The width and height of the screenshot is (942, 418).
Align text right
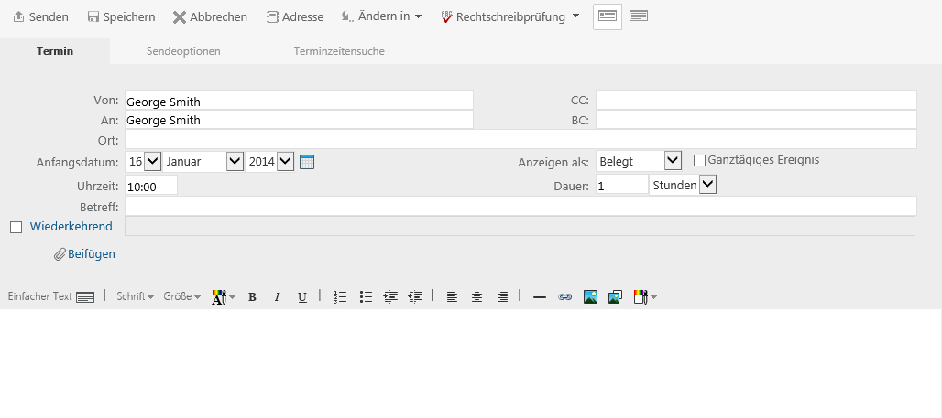[502, 296]
